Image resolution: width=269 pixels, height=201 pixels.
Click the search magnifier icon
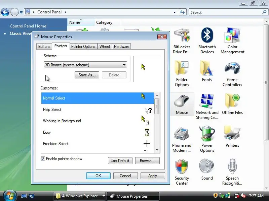point(264,12)
